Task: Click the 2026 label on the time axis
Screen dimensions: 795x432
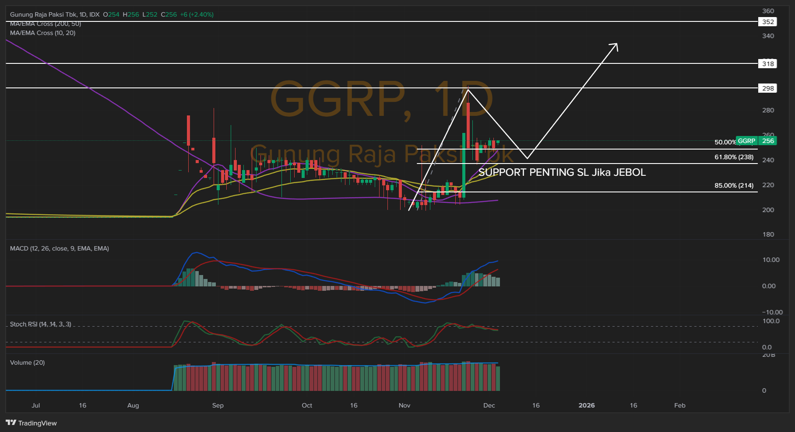Action: pos(587,405)
